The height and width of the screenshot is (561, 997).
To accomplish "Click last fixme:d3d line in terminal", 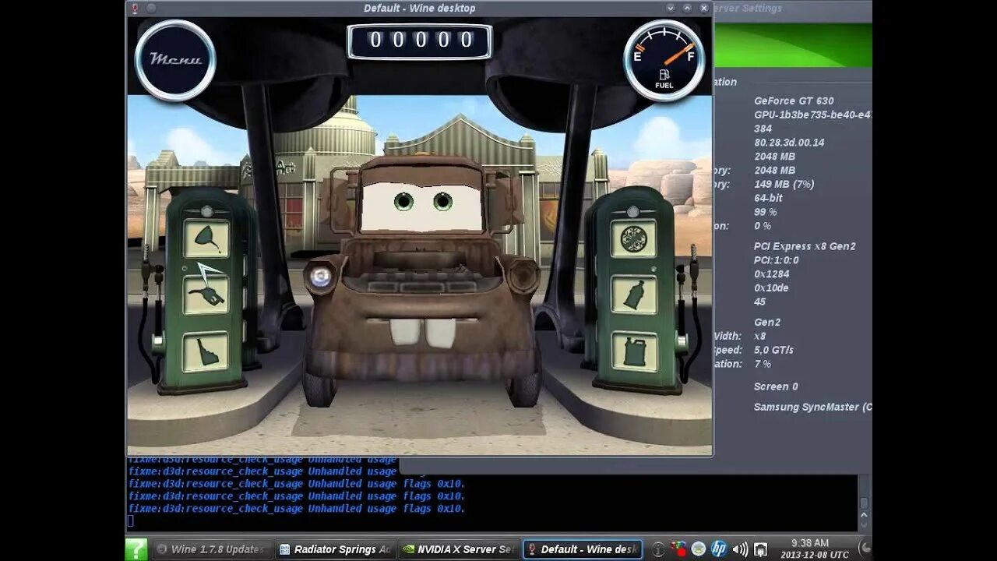I will [297, 509].
